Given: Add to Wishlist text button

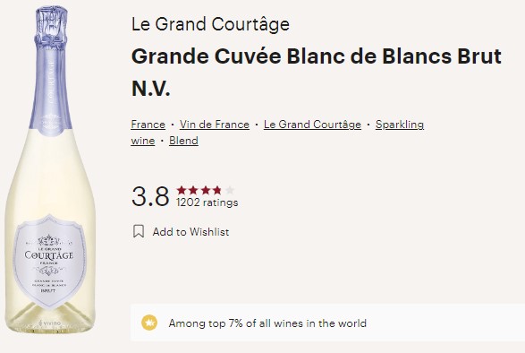Looking at the screenshot, I should coord(191,232).
